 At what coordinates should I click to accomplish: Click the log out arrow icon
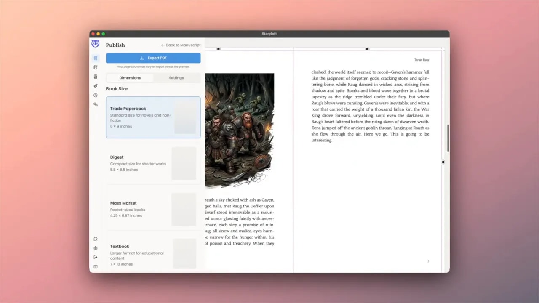pyautogui.click(x=96, y=258)
